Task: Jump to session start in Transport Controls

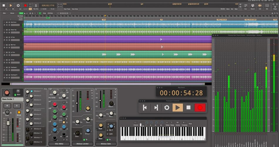Action: (144, 108)
